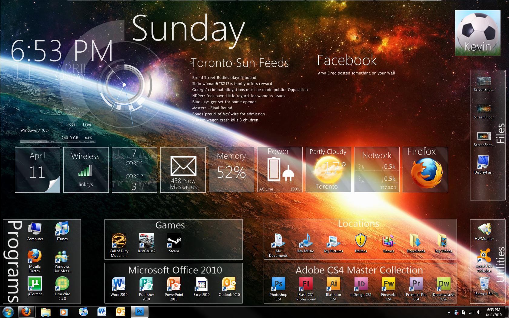Image resolution: width=509 pixels, height=318 pixels.
Task: Launch Fireworks CS4 shortcut
Action: 388,289
